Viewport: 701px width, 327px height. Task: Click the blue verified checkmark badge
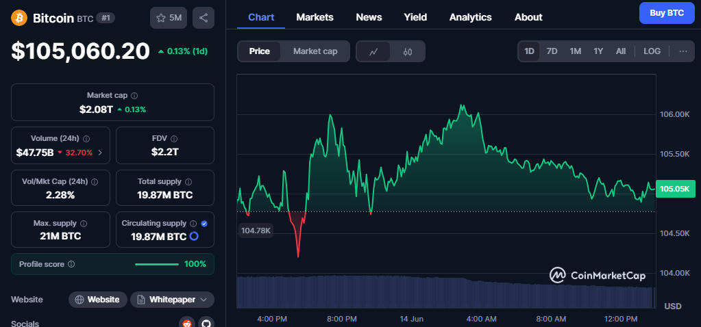click(204, 224)
